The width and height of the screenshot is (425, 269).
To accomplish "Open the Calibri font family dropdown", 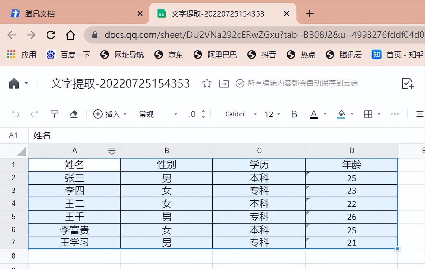I will pyautogui.click(x=235, y=114).
